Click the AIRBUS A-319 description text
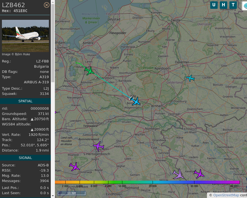The height and width of the screenshot is (198, 247). 37,82
